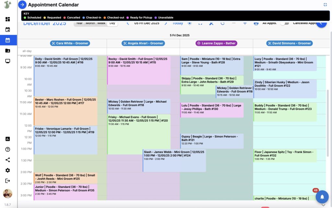The image size is (332, 208).
Task: Toggle the Cancelled Appts switch
Action: coord(284,23)
